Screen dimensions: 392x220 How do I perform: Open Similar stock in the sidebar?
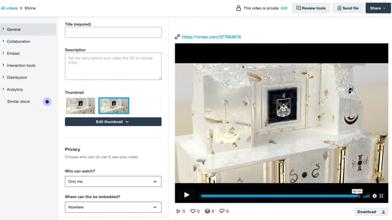coord(18,101)
